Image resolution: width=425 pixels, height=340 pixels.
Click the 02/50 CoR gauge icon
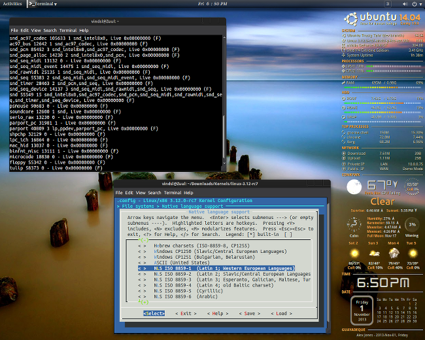[412, 186]
